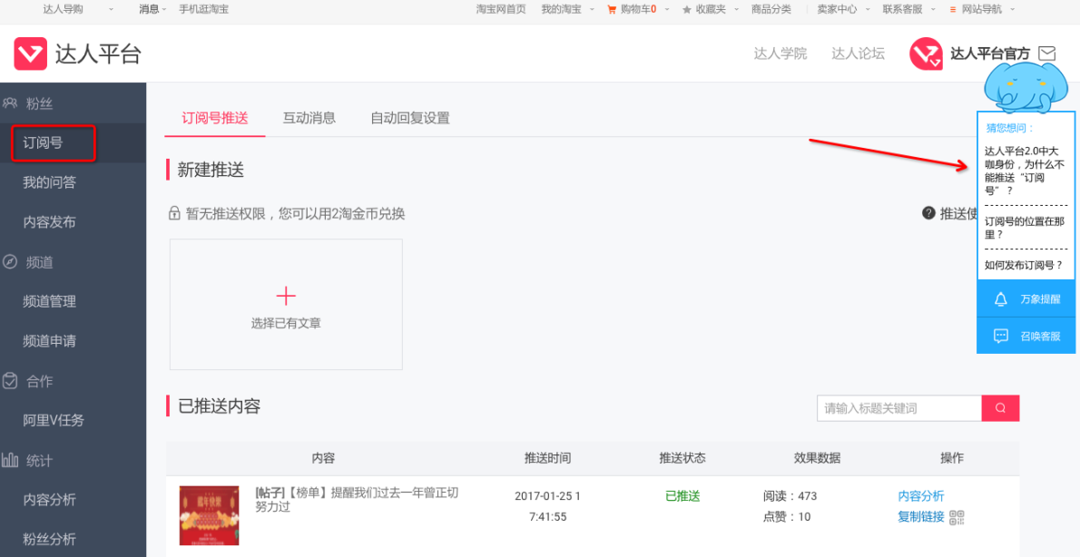Click question 订阅号的位置在那里？

(1025, 227)
